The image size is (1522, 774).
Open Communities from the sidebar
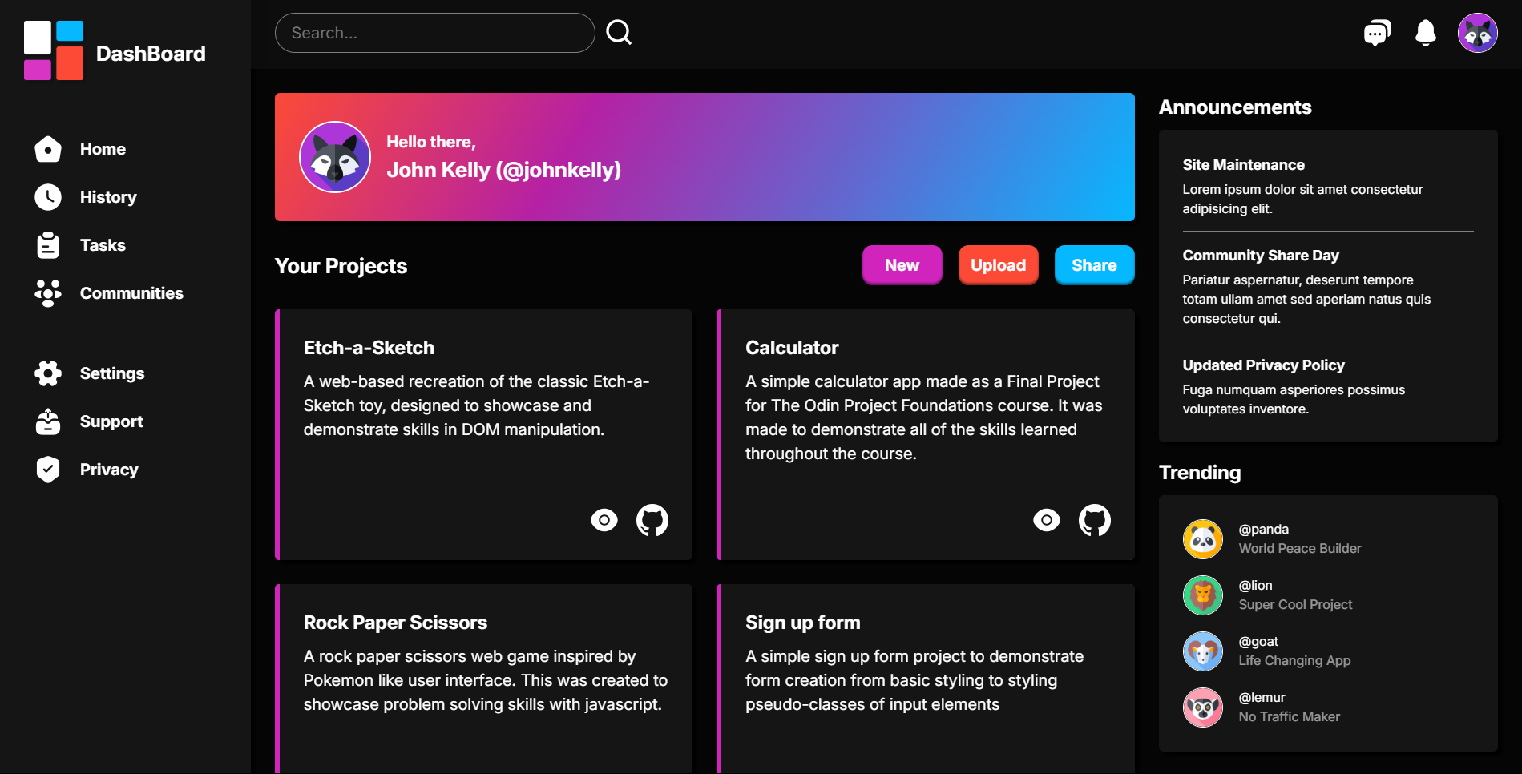point(48,293)
